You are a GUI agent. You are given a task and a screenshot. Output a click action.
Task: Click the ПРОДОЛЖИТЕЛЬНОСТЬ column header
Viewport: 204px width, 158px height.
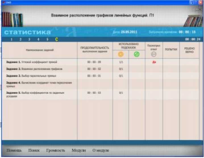tap(95, 50)
